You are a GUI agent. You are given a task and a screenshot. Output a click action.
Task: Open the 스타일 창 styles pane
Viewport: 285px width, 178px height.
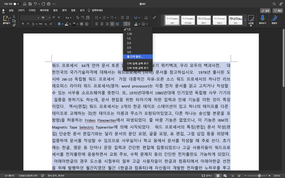[251, 21]
